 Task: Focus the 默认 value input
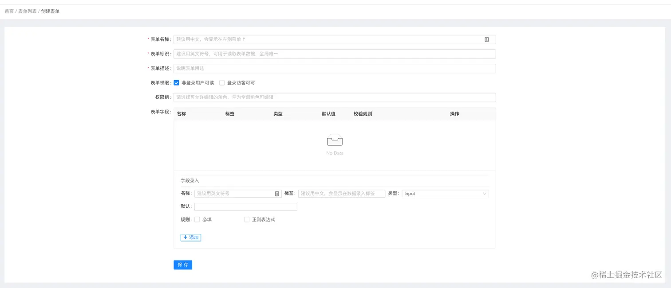tap(246, 207)
